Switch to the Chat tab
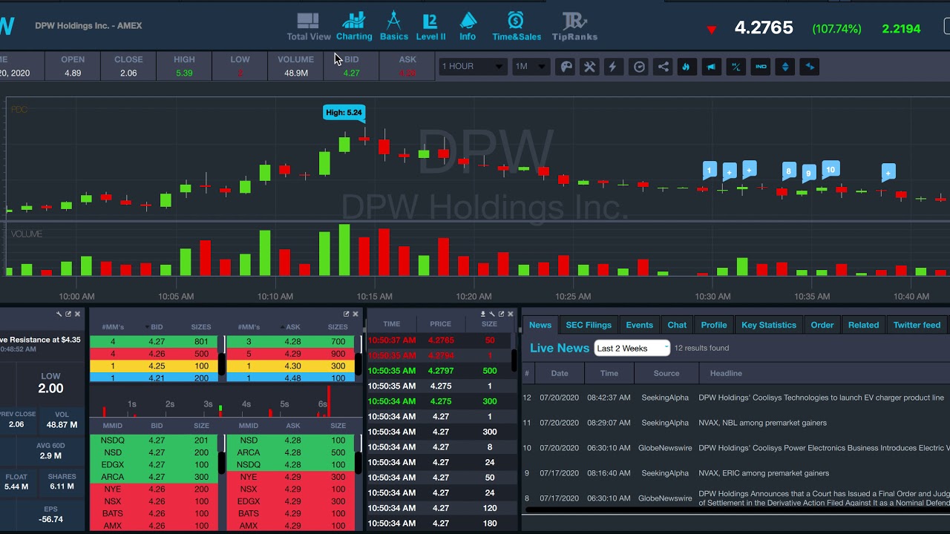This screenshot has width=950, height=534. [677, 325]
